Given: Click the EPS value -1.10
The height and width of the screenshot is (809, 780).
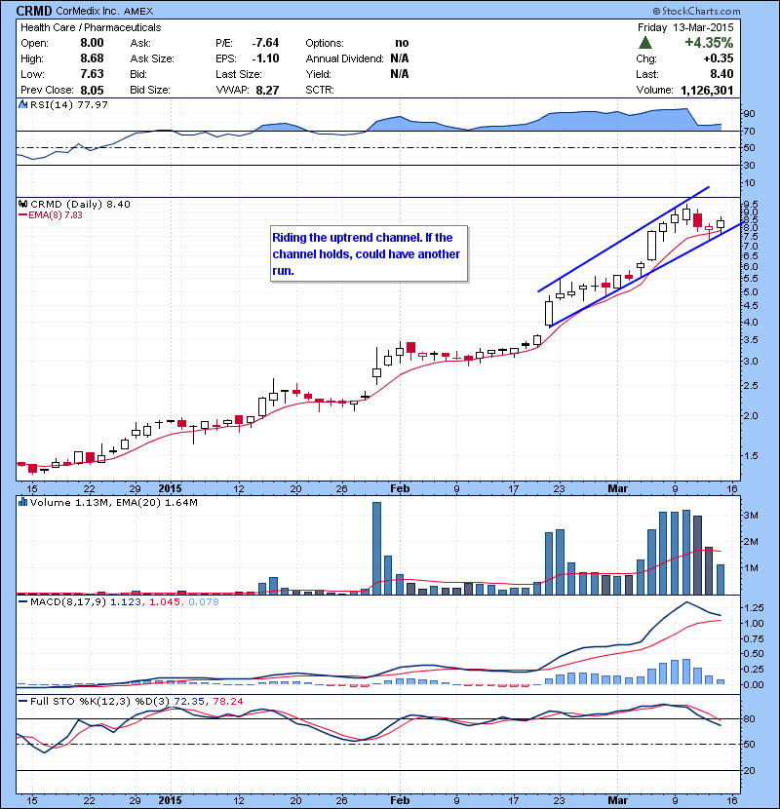Looking at the screenshot, I should coord(265,58).
